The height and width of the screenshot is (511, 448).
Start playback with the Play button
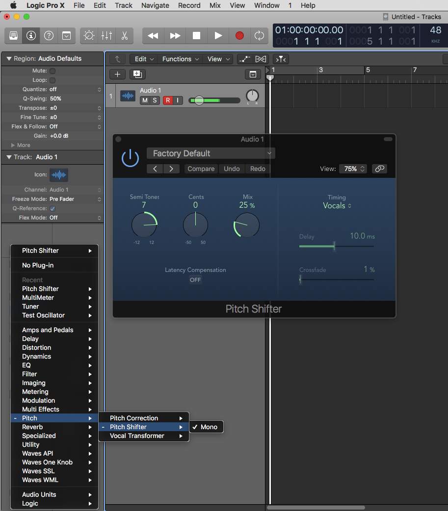(x=218, y=36)
